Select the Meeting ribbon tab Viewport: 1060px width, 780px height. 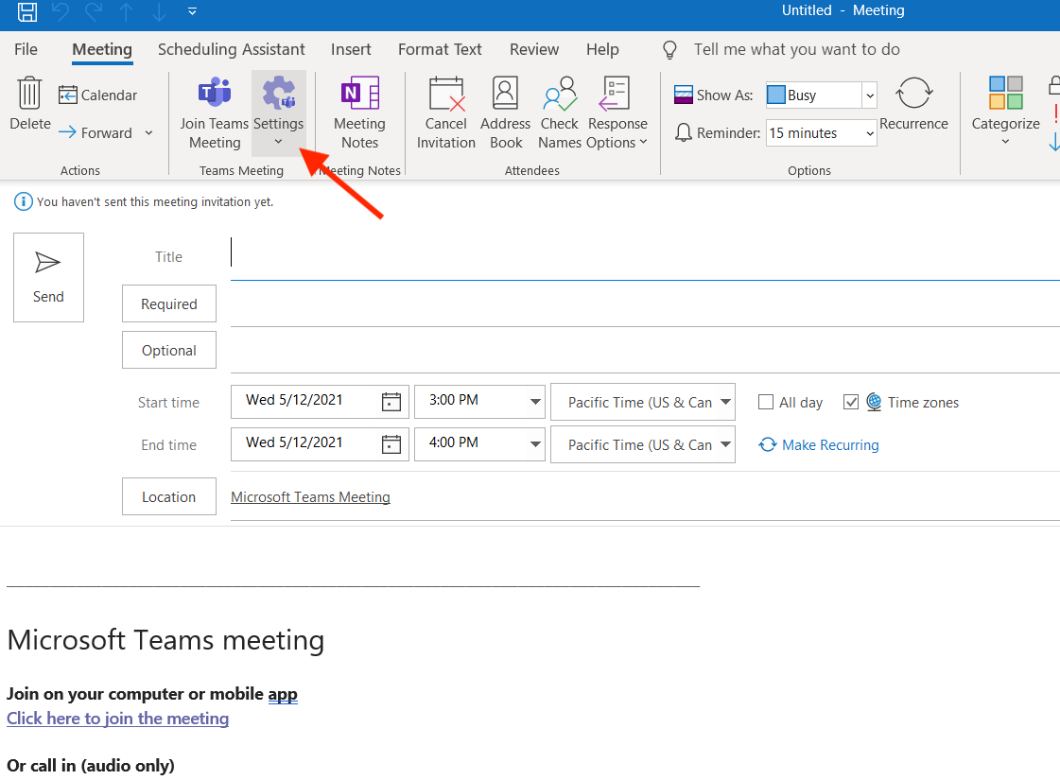tap(102, 49)
